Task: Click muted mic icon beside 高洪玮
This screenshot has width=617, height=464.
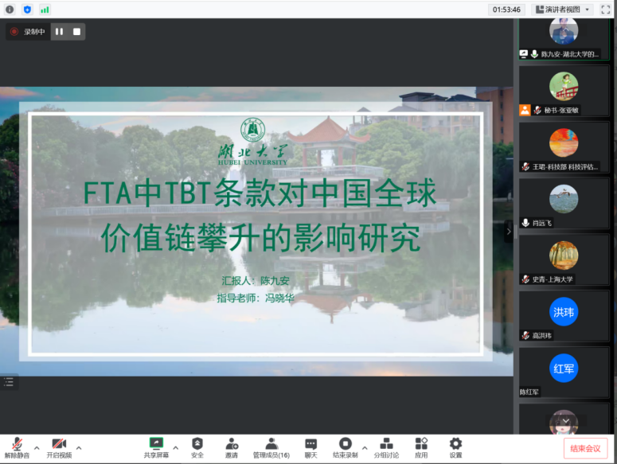Action: pos(525,335)
